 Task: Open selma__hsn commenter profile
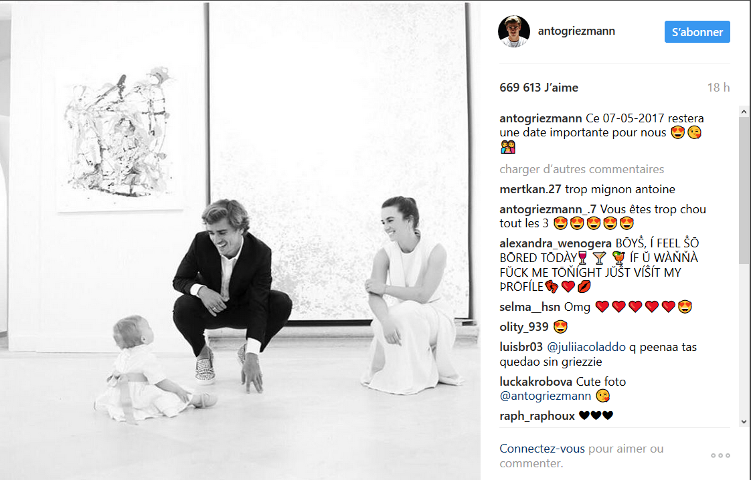pyautogui.click(x=529, y=308)
